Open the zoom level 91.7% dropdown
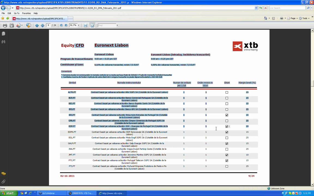314x196 pixels. click(x=78, y=25)
